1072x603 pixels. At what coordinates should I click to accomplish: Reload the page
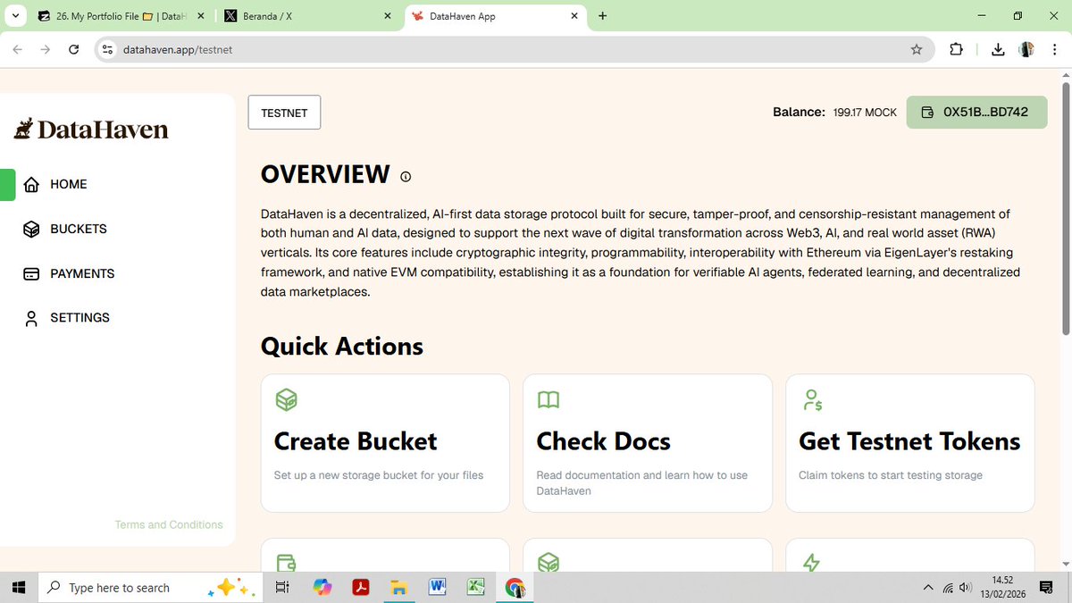[74, 50]
